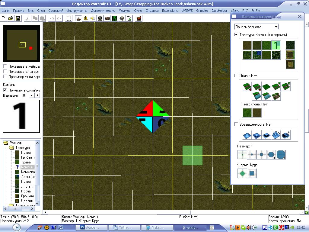Select the same-level cliff tool
The image size is (309, 232).
pos(266,87)
